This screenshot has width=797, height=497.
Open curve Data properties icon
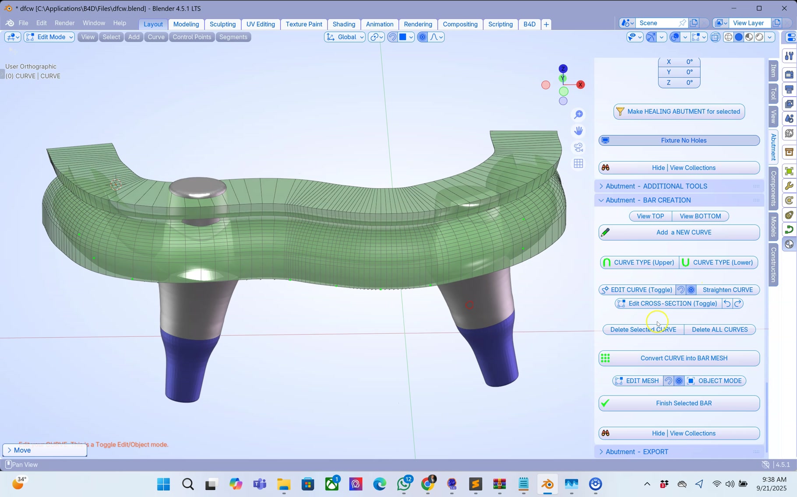pyautogui.click(x=790, y=229)
